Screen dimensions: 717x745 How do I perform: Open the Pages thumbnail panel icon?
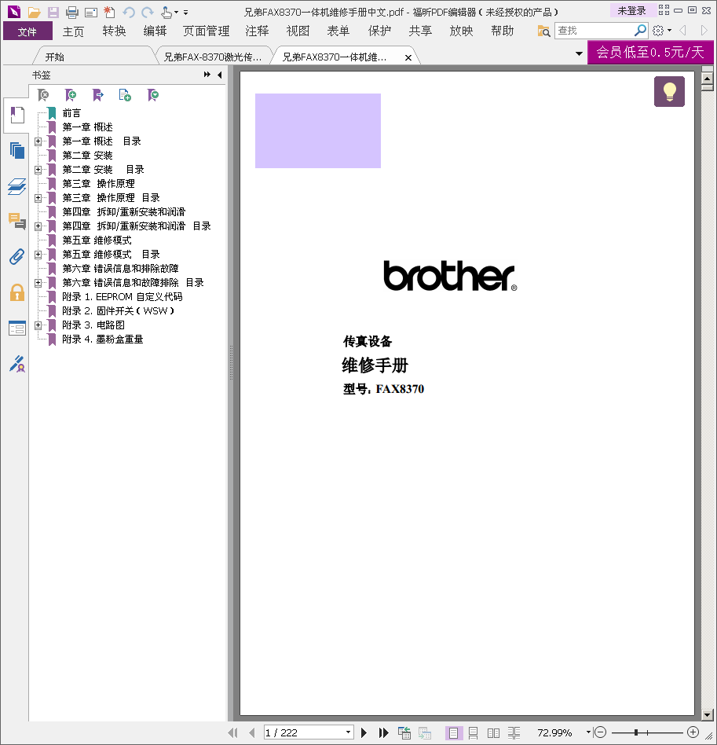(17, 151)
